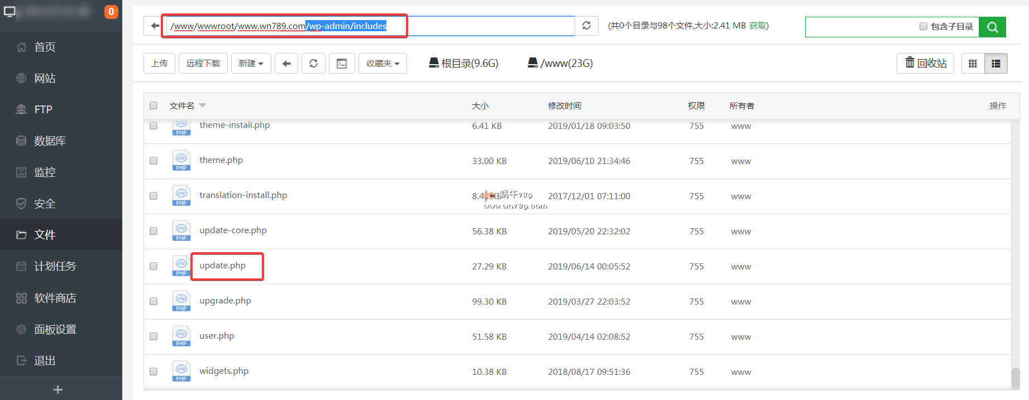Open the recycle bin (回收站)
Image resolution: width=1029 pixels, height=400 pixels.
pos(925,64)
